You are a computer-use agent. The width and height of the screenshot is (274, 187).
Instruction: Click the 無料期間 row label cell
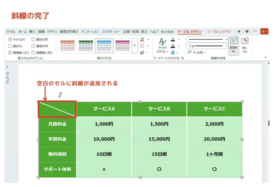click(57, 154)
